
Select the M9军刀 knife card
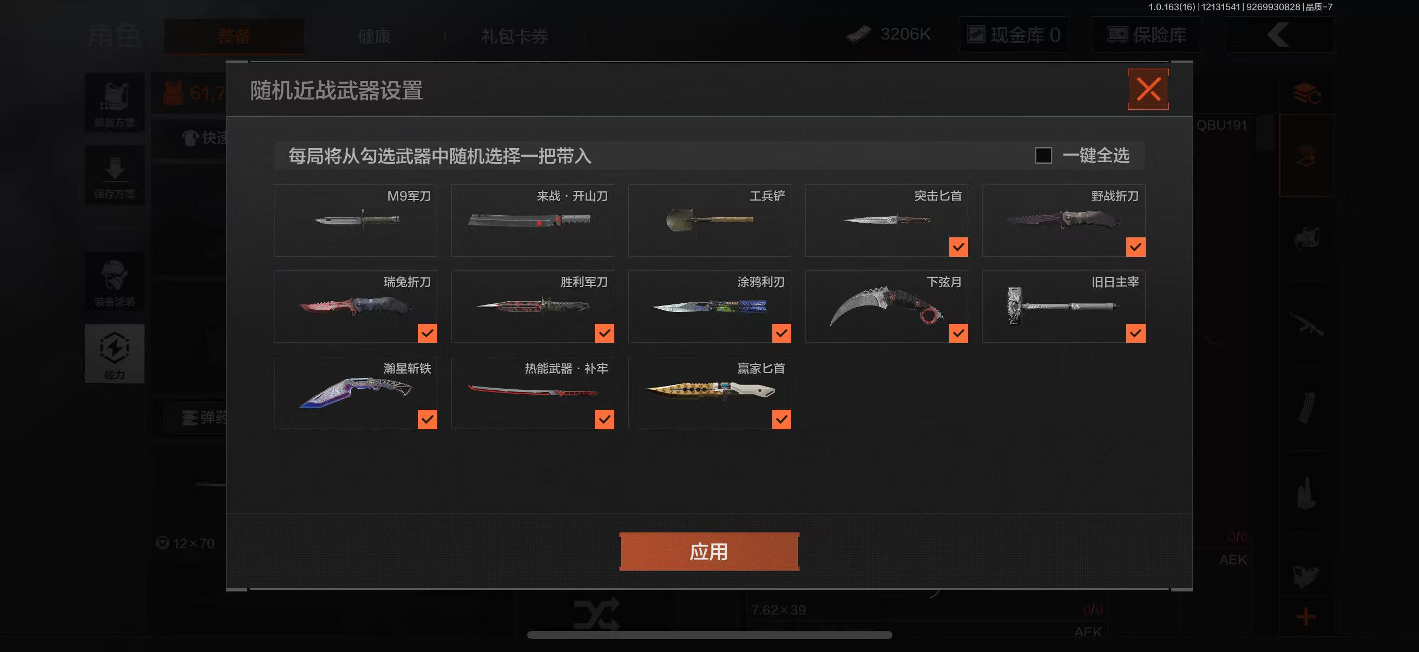tap(356, 220)
